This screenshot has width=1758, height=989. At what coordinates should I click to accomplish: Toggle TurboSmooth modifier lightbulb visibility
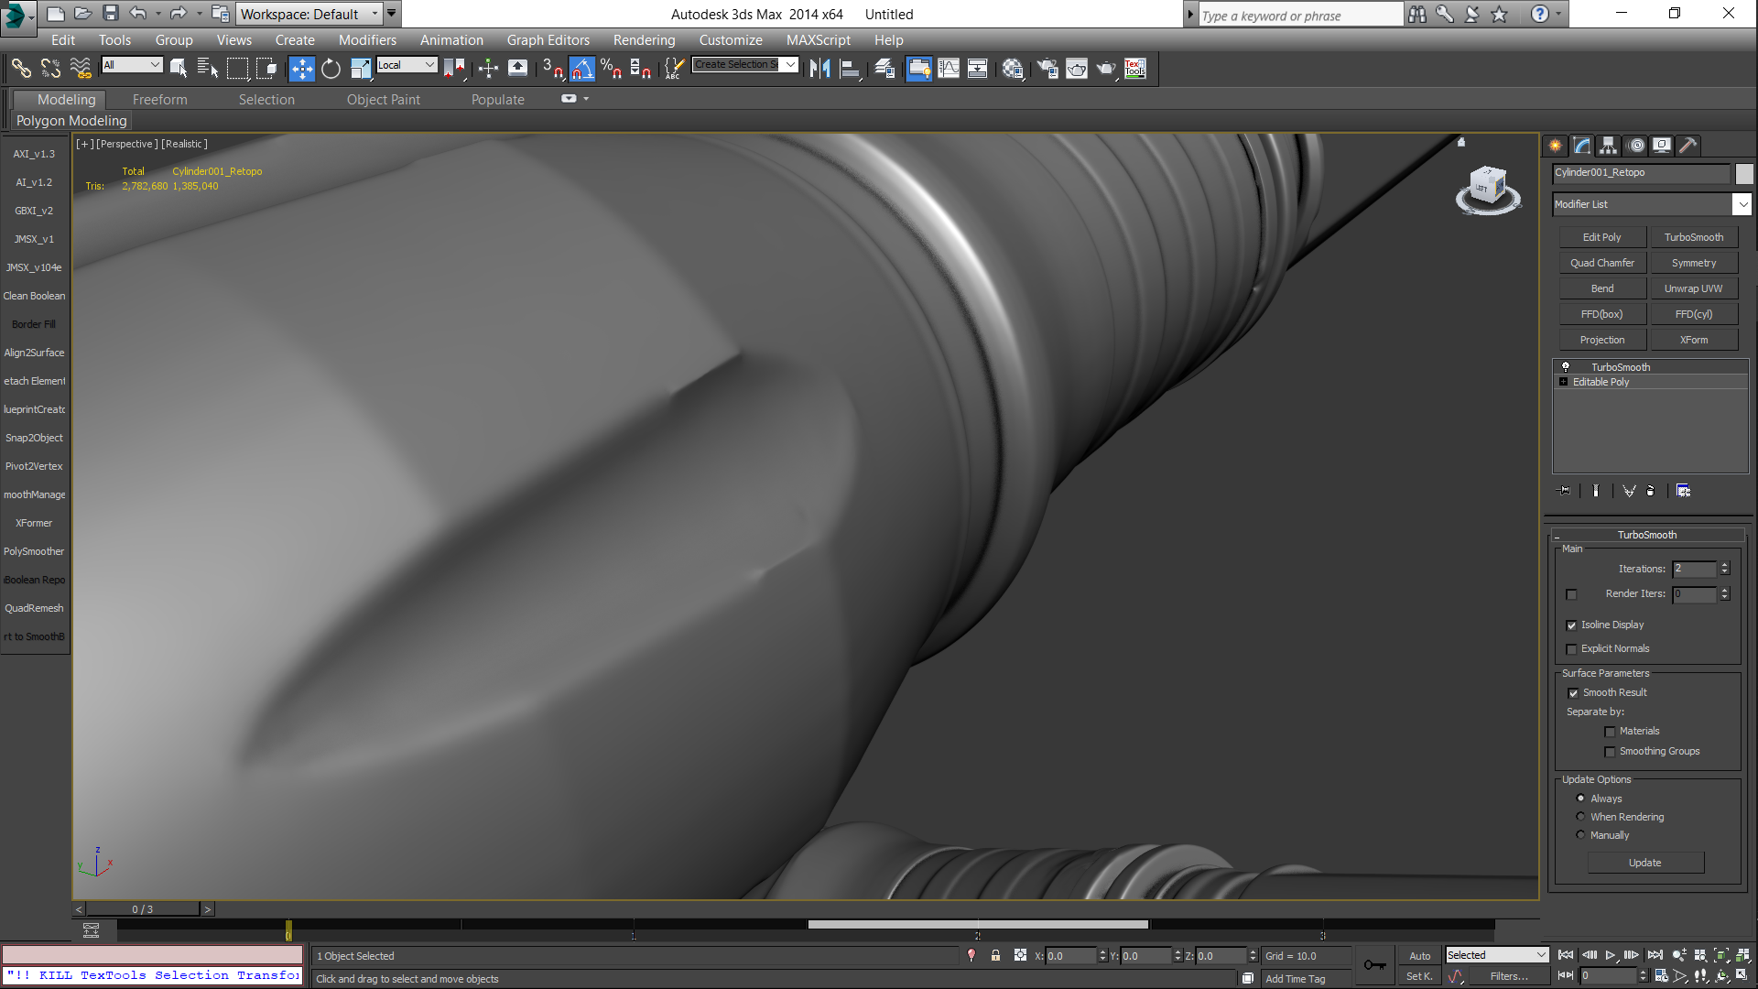(x=1566, y=366)
